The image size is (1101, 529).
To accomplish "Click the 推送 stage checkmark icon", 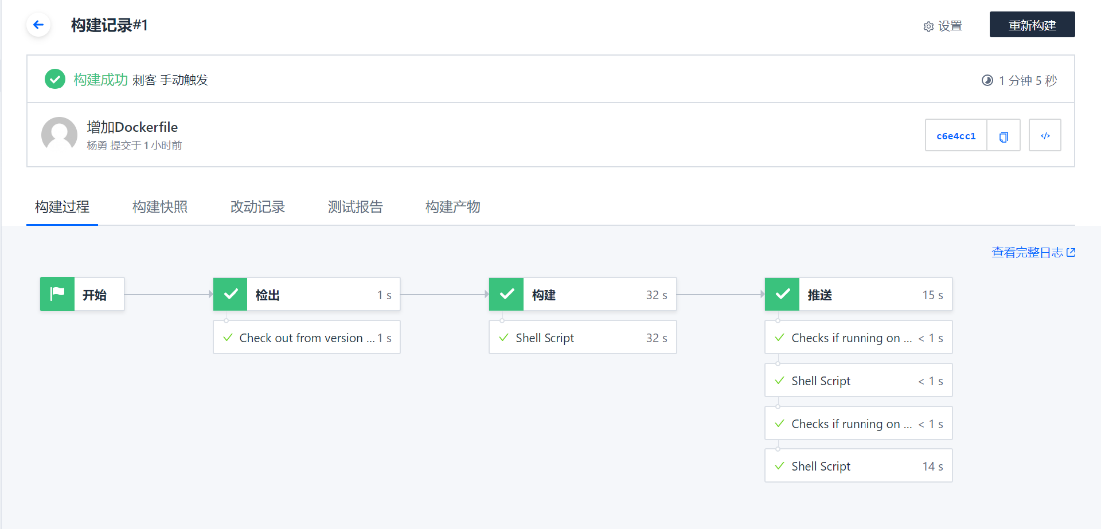I will point(782,295).
